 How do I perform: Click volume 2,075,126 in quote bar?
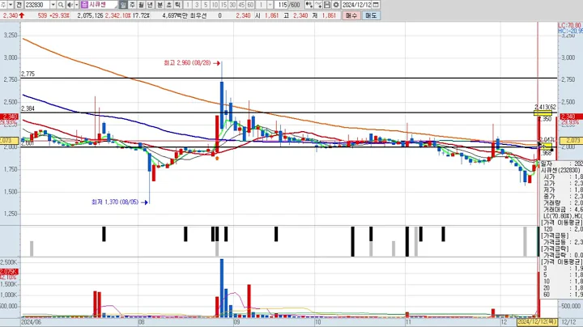[90, 15]
